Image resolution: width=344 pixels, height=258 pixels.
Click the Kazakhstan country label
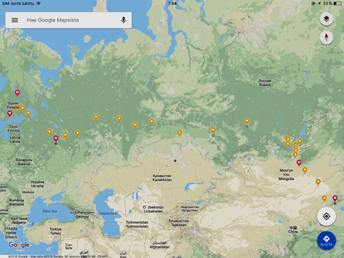(162, 178)
